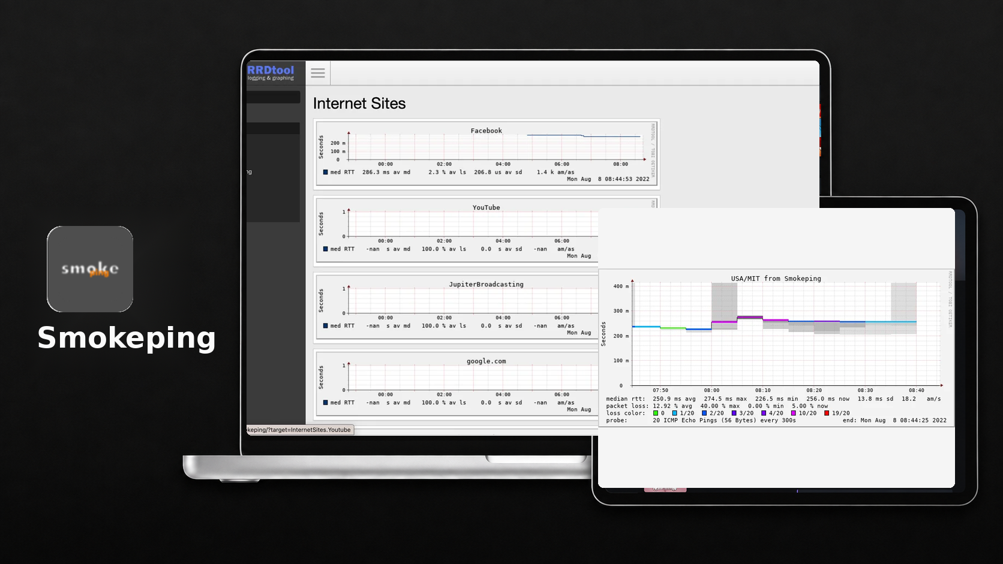Click the "400 m" axis label on USA/MIT chart
Viewport: 1003px width, 564px height.
621,286
